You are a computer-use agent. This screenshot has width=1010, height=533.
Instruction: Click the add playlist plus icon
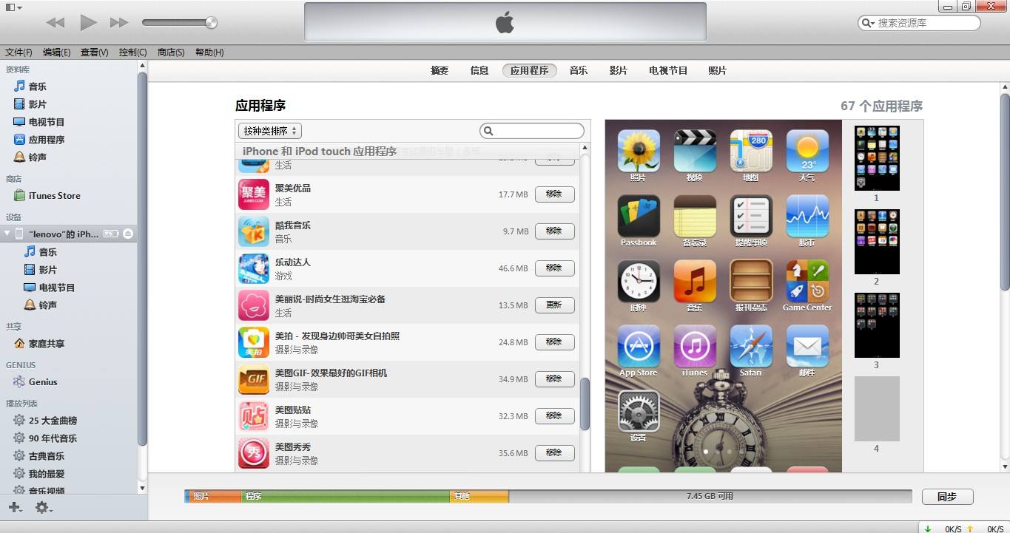[14, 508]
